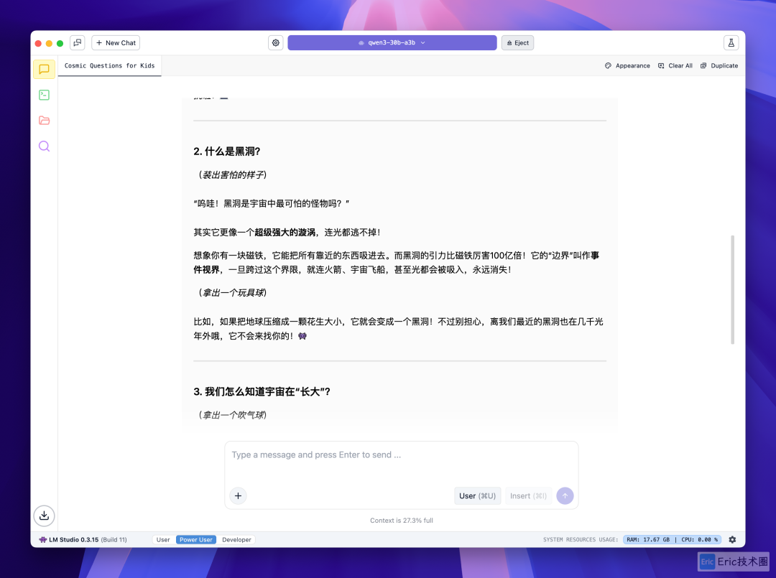
Task: Duplicate this chat
Action: tap(719, 66)
